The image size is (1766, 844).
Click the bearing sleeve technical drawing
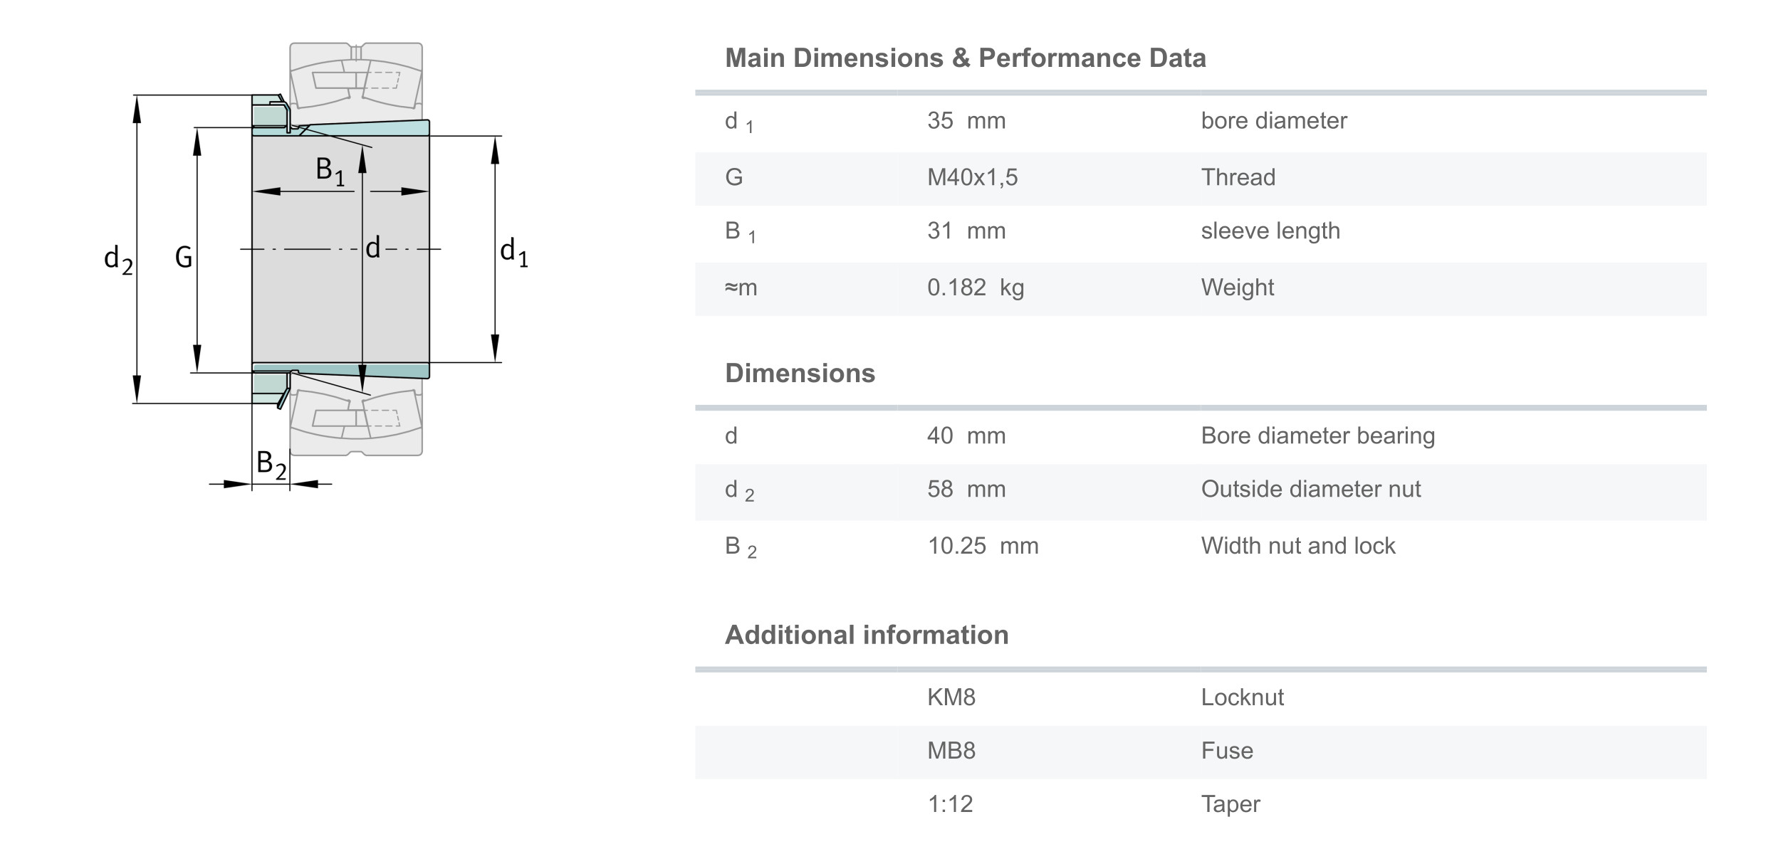pos(340,249)
